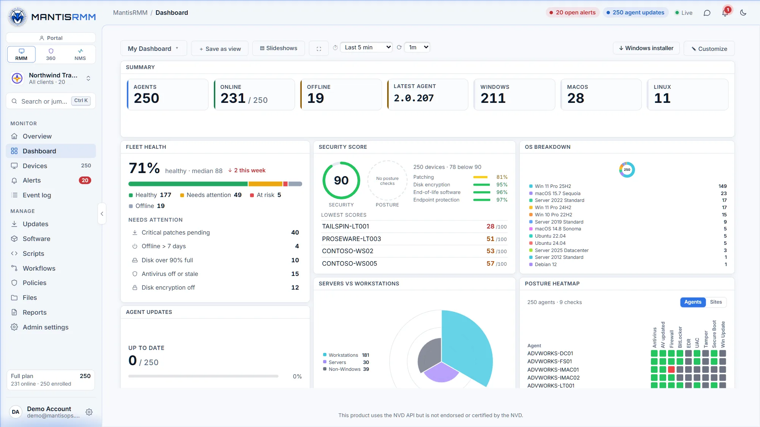Image resolution: width=760 pixels, height=427 pixels.
Task: Click the Northwind Traders client avatar
Action: (17, 78)
